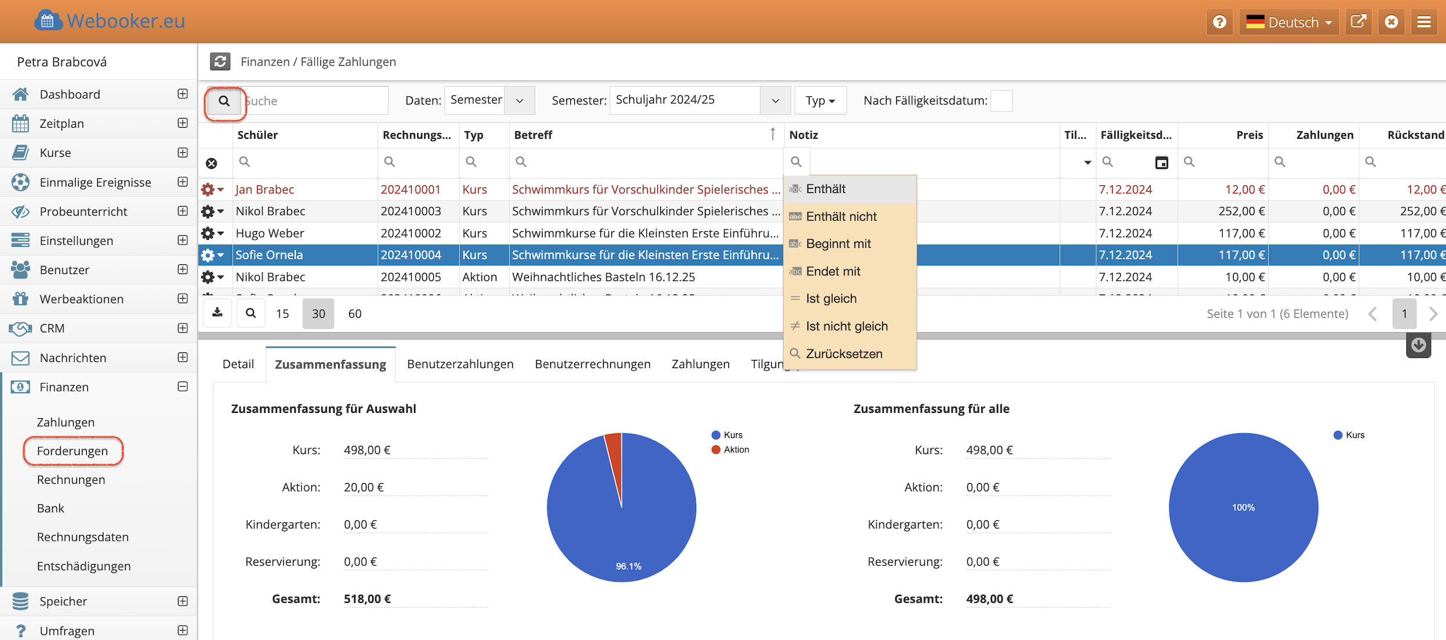Collapse the bottom panel with arrow-down icon
Image resolution: width=1446 pixels, height=640 pixels.
[1418, 346]
